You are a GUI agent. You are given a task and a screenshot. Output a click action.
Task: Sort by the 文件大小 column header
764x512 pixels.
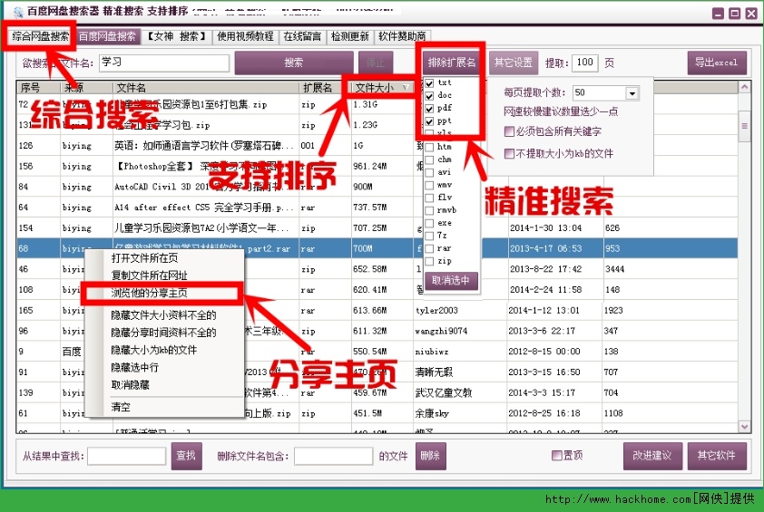click(382, 88)
